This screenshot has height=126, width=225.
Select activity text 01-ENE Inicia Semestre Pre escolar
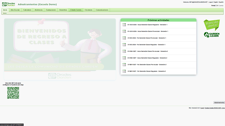pos(148,51)
